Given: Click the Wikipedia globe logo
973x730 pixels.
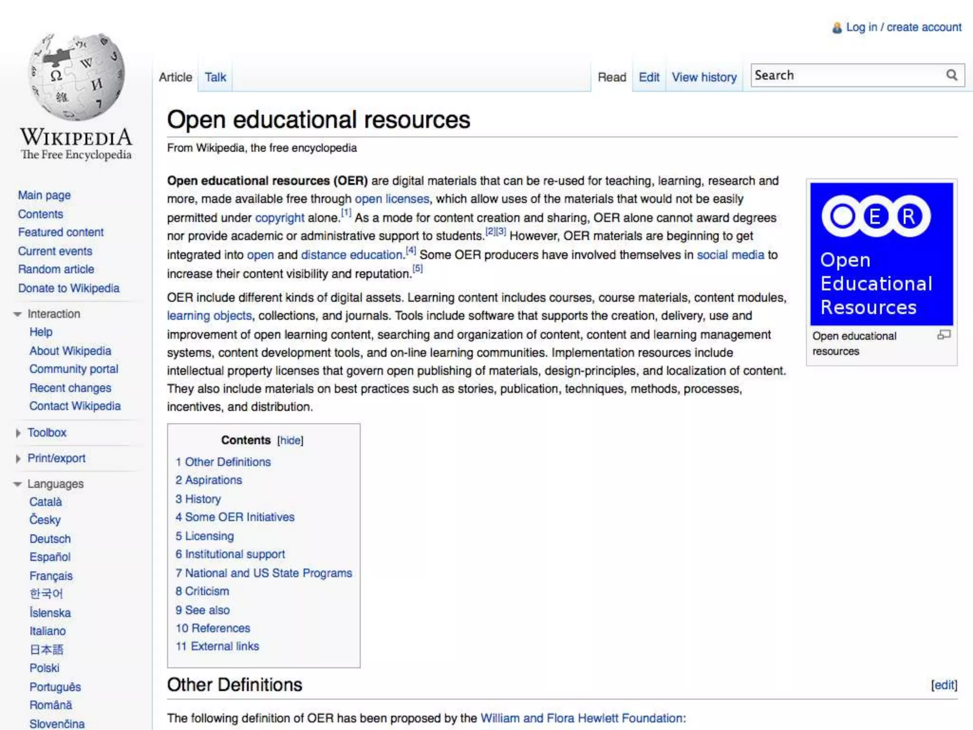Looking at the screenshot, I should [76, 76].
